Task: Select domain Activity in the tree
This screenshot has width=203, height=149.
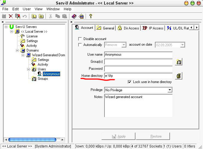Action: point(43,64)
